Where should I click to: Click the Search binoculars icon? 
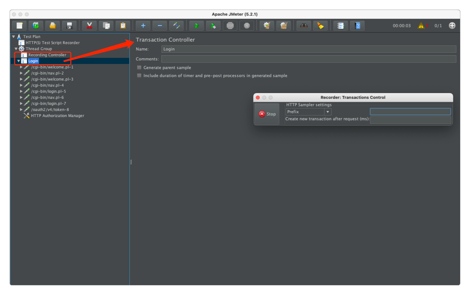tap(304, 26)
